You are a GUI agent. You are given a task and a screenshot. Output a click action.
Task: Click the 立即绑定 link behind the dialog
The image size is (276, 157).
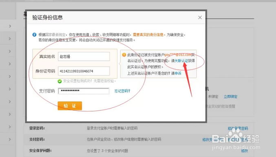coord(230,97)
